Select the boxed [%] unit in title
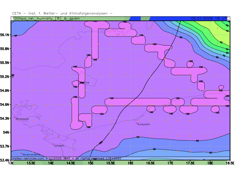 click(x=58, y=18)
